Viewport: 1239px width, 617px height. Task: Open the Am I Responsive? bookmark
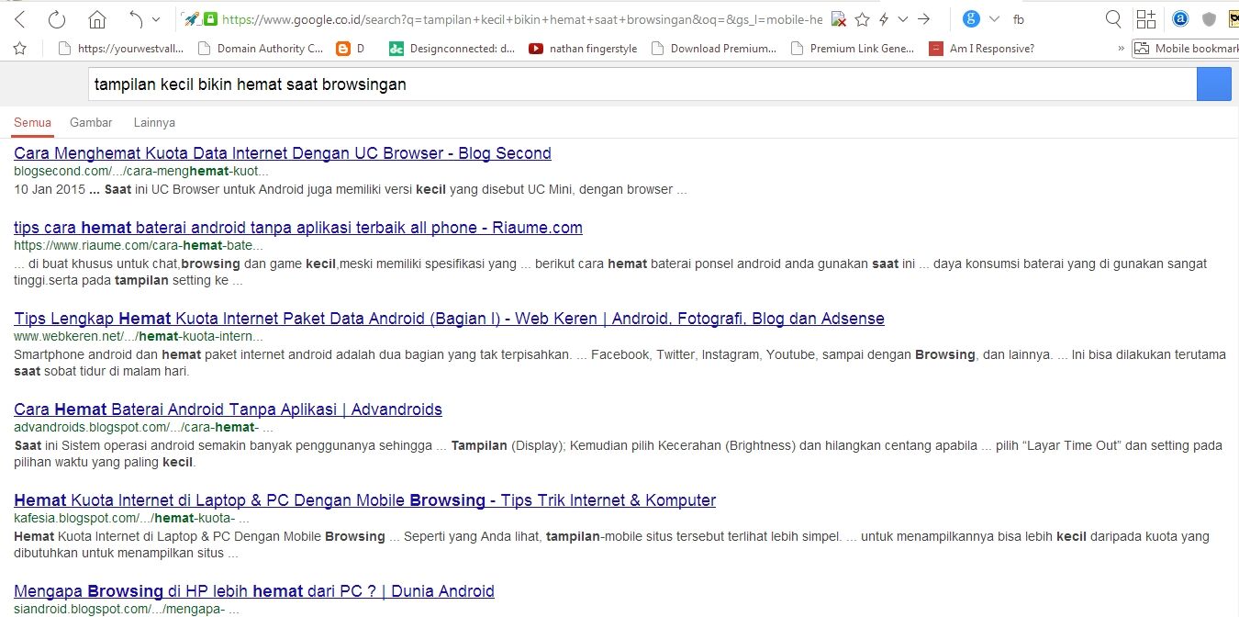pos(981,49)
